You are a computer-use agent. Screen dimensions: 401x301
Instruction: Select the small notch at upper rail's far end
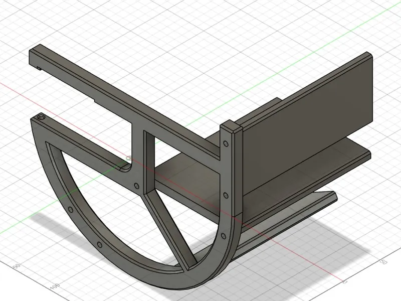39,68
